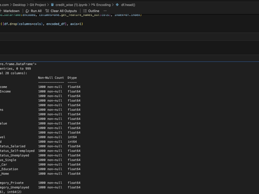Click df.drop in the code cell
This screenshot has height=194, width=259.
tap(11, 24)
